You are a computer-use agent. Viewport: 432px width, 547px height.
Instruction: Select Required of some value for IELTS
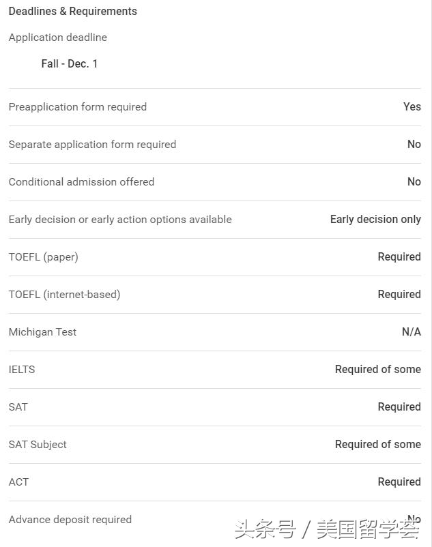point(377,370)
